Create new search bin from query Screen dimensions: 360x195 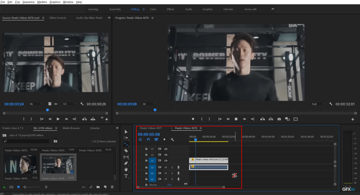click(55, 141)
